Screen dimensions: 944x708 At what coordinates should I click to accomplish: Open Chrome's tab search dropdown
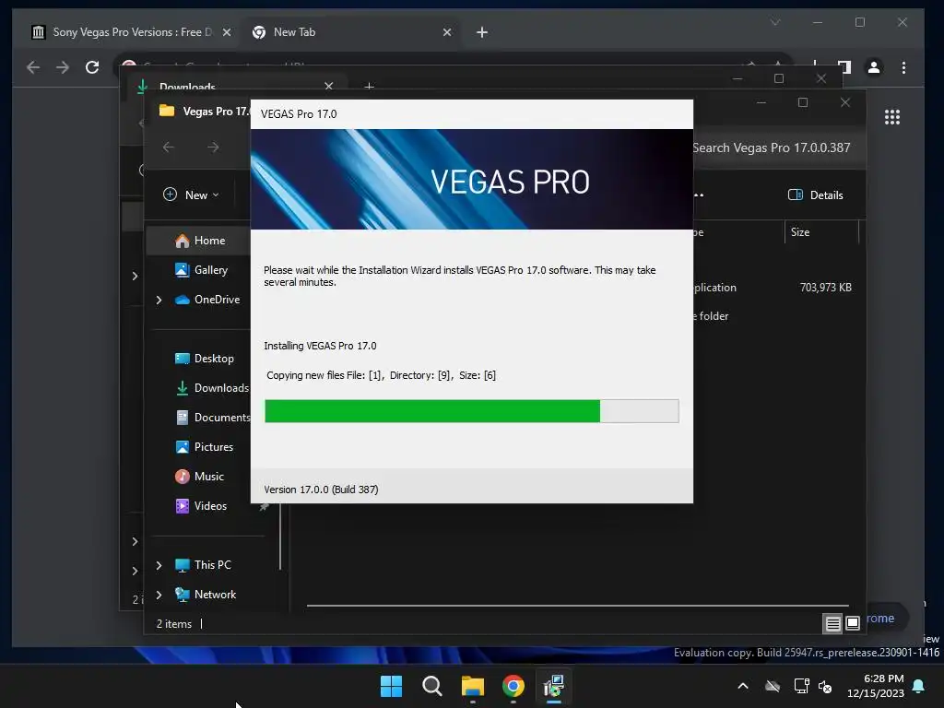pyautogui.click(x=774, y=22)
